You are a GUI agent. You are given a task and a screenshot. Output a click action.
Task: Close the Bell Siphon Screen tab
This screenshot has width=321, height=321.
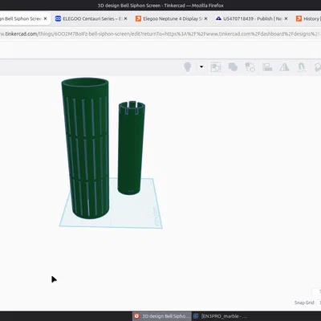[45, 18]
